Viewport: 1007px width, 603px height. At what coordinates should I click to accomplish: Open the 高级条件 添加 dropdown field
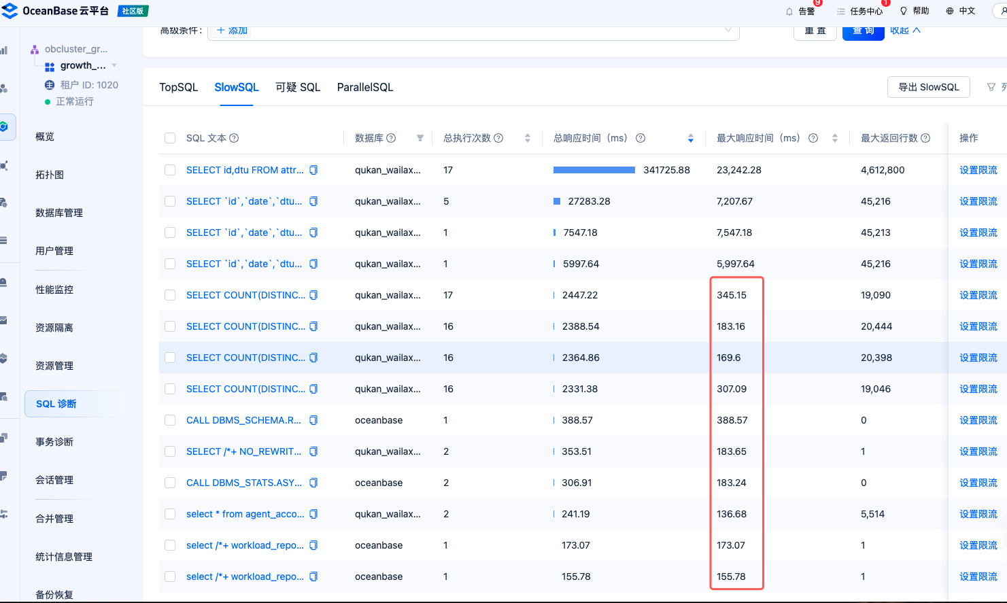click(x=473, y=31)
